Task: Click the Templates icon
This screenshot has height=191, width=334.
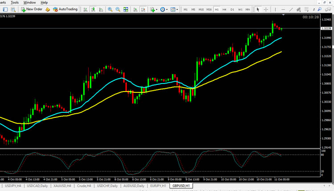Action: [173, 9]
